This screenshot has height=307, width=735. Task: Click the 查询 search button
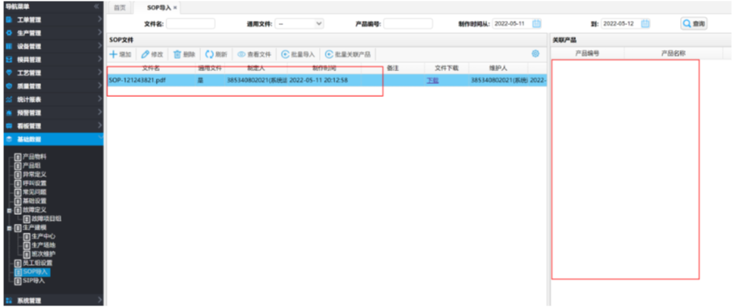pyautogui.click(x=694, y=23)
